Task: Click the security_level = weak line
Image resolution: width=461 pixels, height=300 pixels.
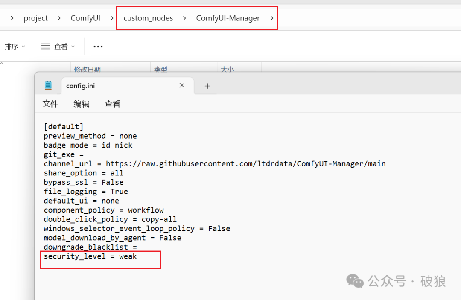Action: pos(90,256)
